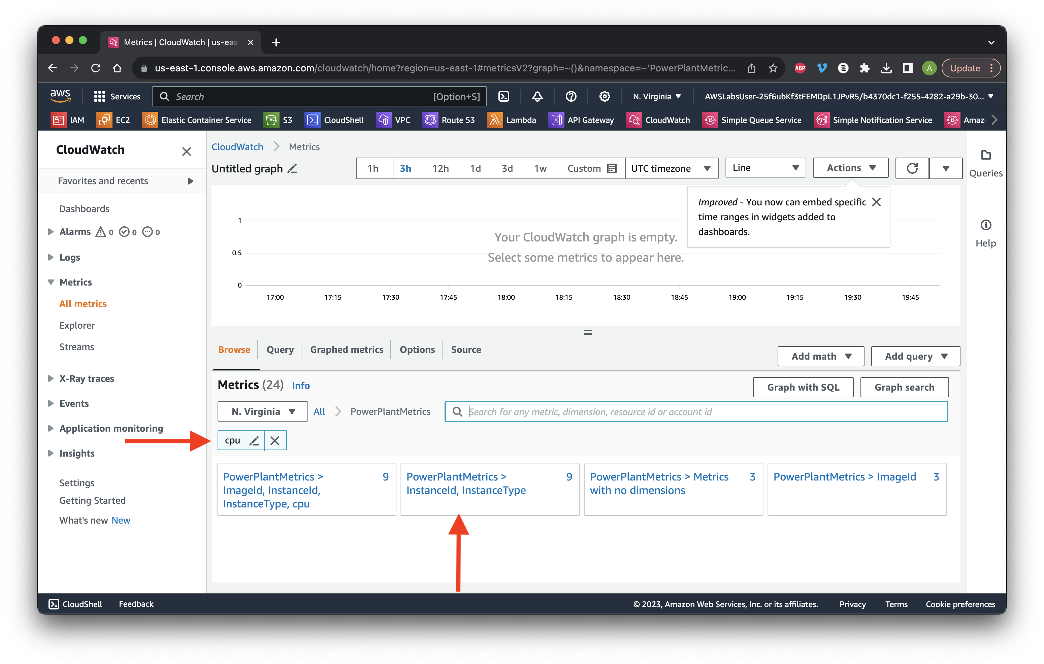
Task: Click the Graph with SQL button
Action: click(803, 387)
